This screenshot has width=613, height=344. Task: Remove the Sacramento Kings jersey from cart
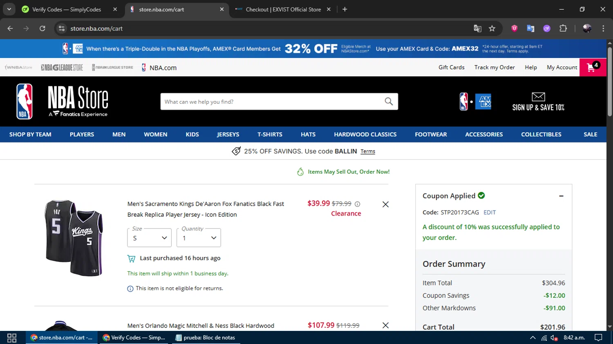[x=385, y=204]
